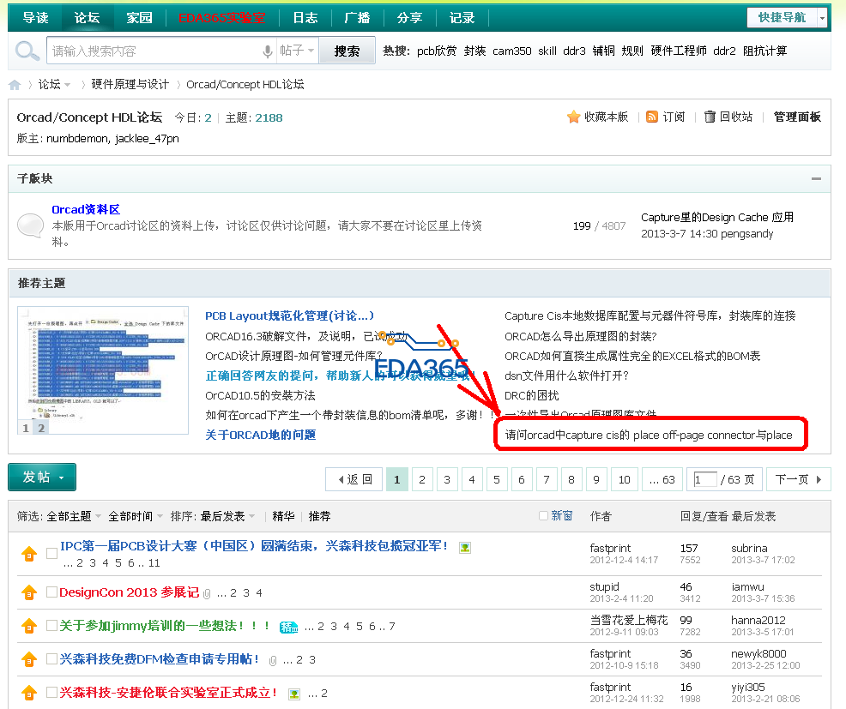
Task: Go to home via house icon
Action: coord(15,85)
